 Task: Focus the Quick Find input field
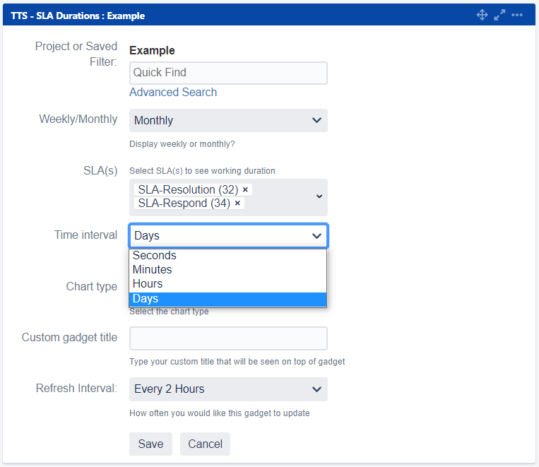[228, 73]
